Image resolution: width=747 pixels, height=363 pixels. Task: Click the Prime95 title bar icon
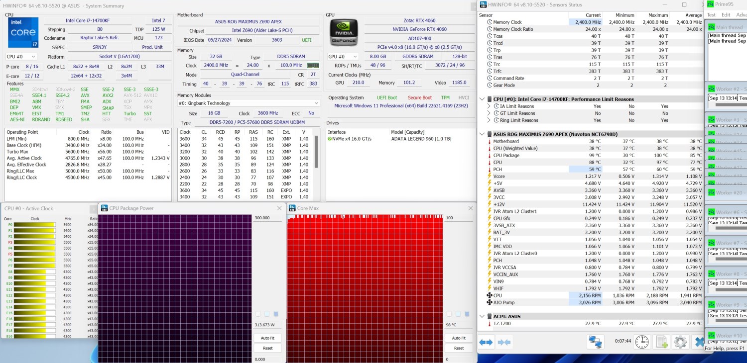click(x=710, y=4)
